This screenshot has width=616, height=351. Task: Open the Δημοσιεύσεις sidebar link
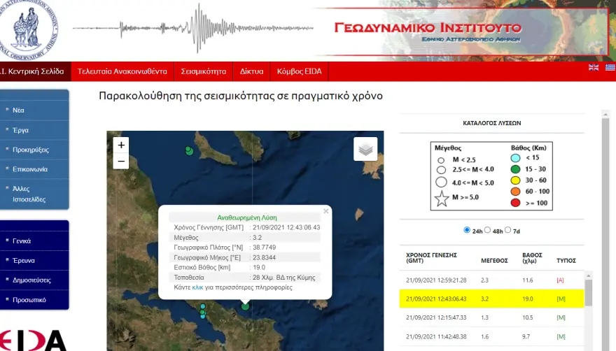[32, 280]
